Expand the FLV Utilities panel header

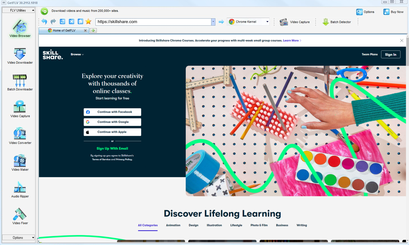click(18, 10)
